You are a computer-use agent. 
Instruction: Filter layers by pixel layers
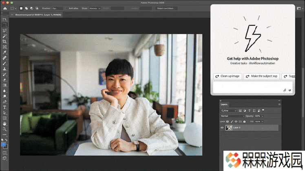coord(240,110)
